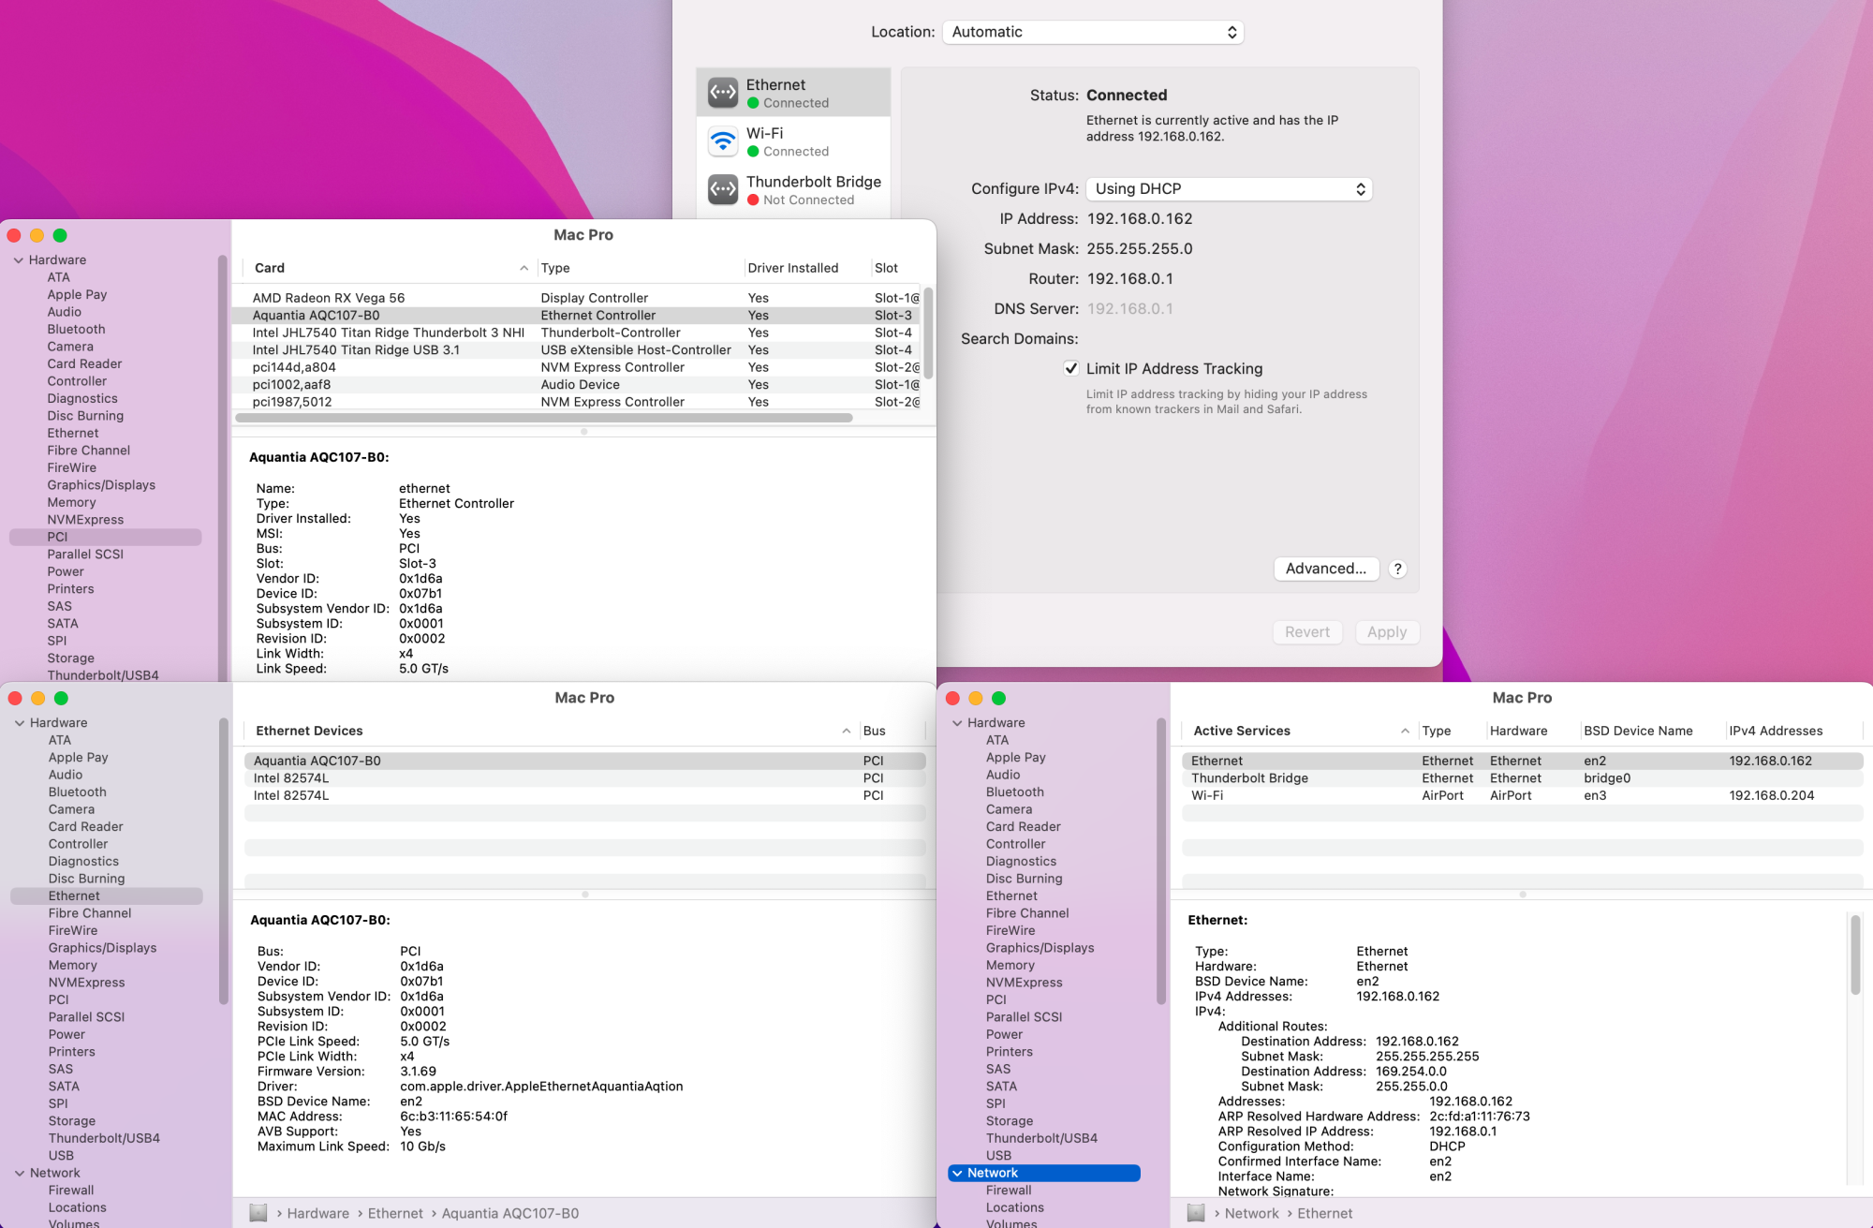Uncheck Limit IP Address Tracking
This screenshot has width=1873, height=1228.
pyautogui.click(x=1071, y=368)
